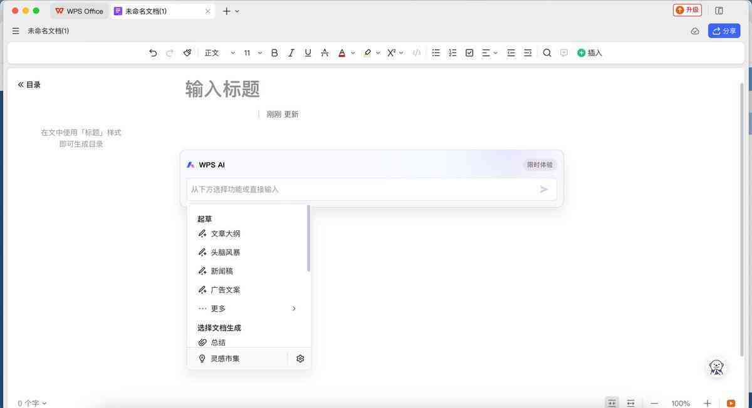
Task: Switch to the WPS Office home tab
Action: 79,11
